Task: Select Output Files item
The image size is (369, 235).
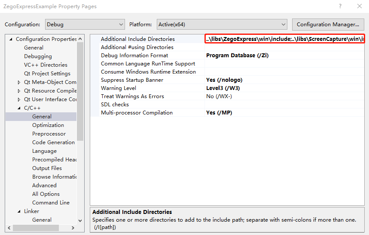Action: (47, 168)
